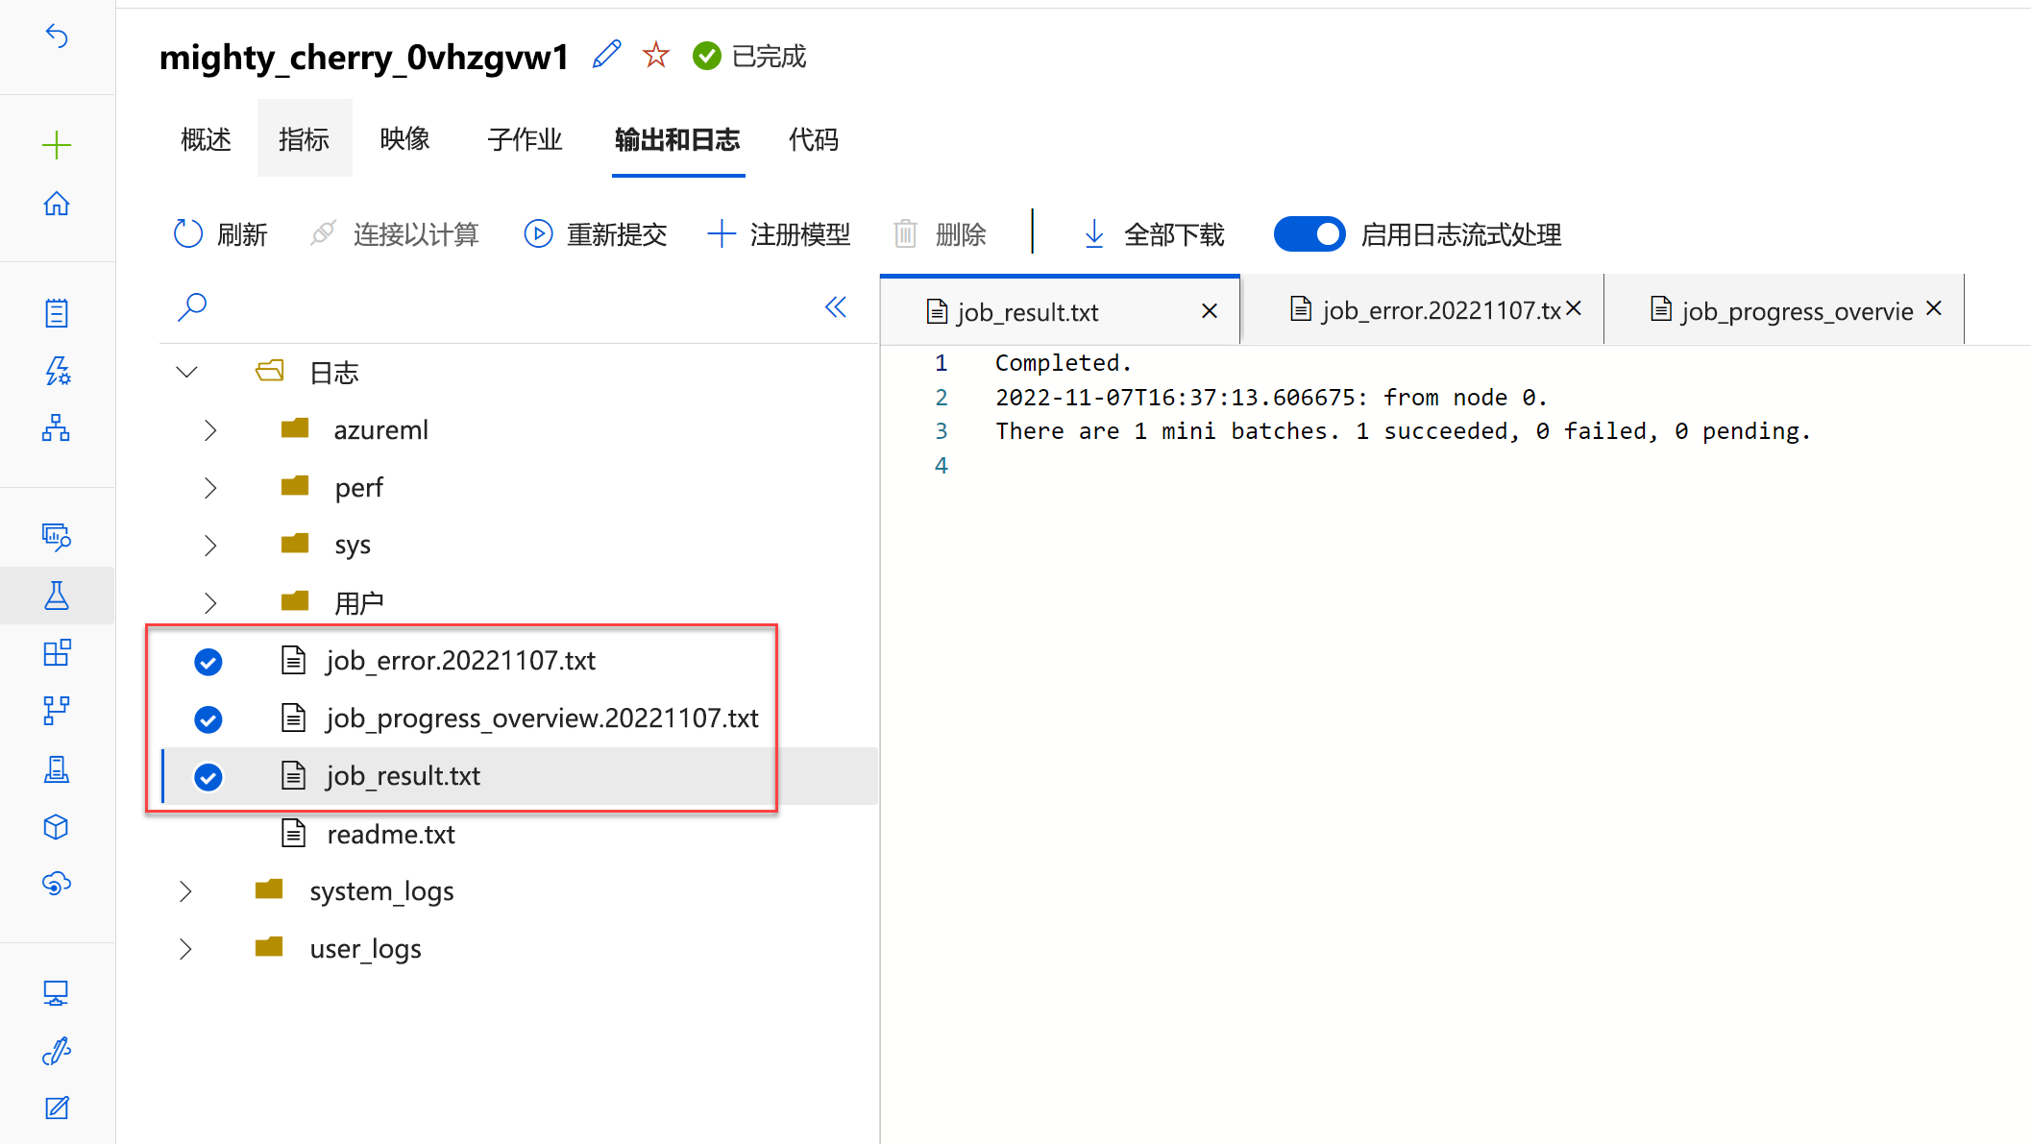Close the job_progress_overview editor tab
The image size is (2031, 1144).
[1934, 308]
